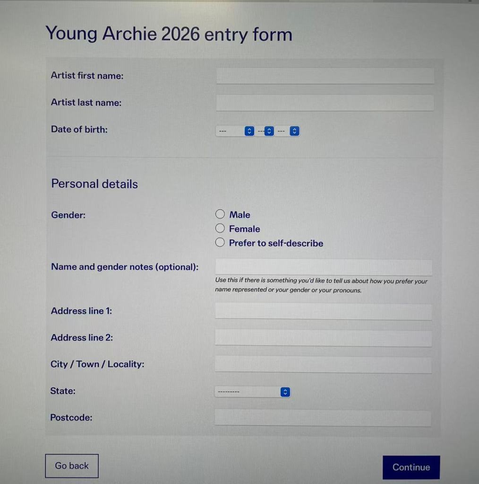Choose Prefer to self-describe radio button
Image resolution: width=479 pixels, height=484 pixels.
(x=220, y=243)
